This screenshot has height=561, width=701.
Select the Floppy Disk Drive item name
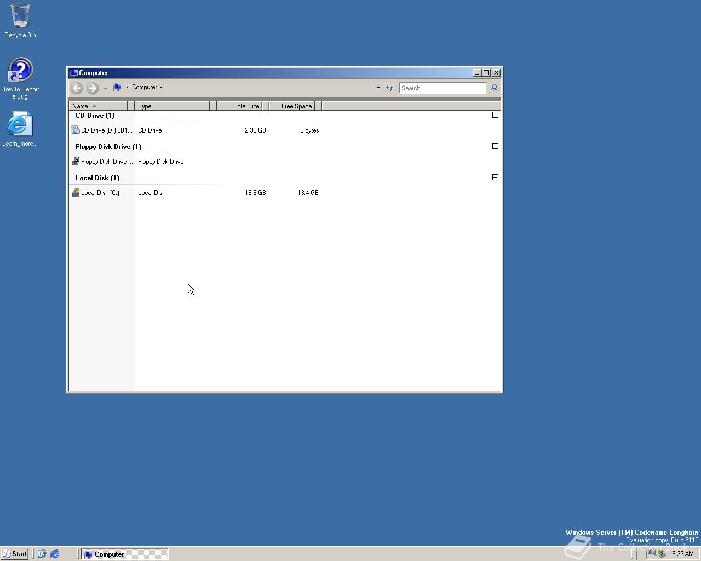click(107, 162)
